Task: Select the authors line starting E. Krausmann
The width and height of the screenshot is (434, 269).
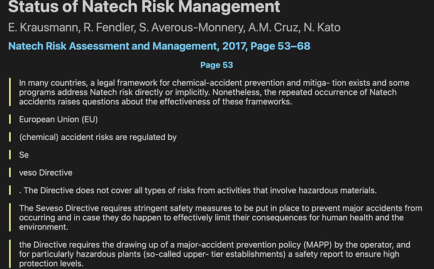Action: point(174,28)
